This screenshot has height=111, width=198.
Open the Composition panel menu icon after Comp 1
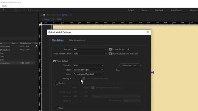click(x=71, y=15)
